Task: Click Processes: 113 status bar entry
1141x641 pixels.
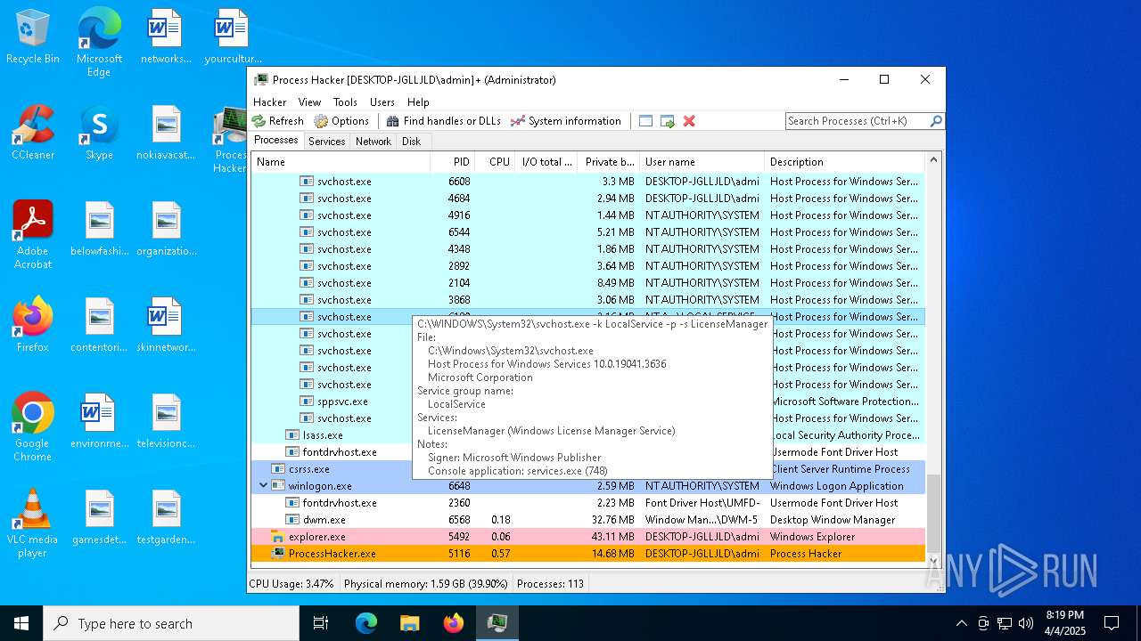Action: click(550, 584)
